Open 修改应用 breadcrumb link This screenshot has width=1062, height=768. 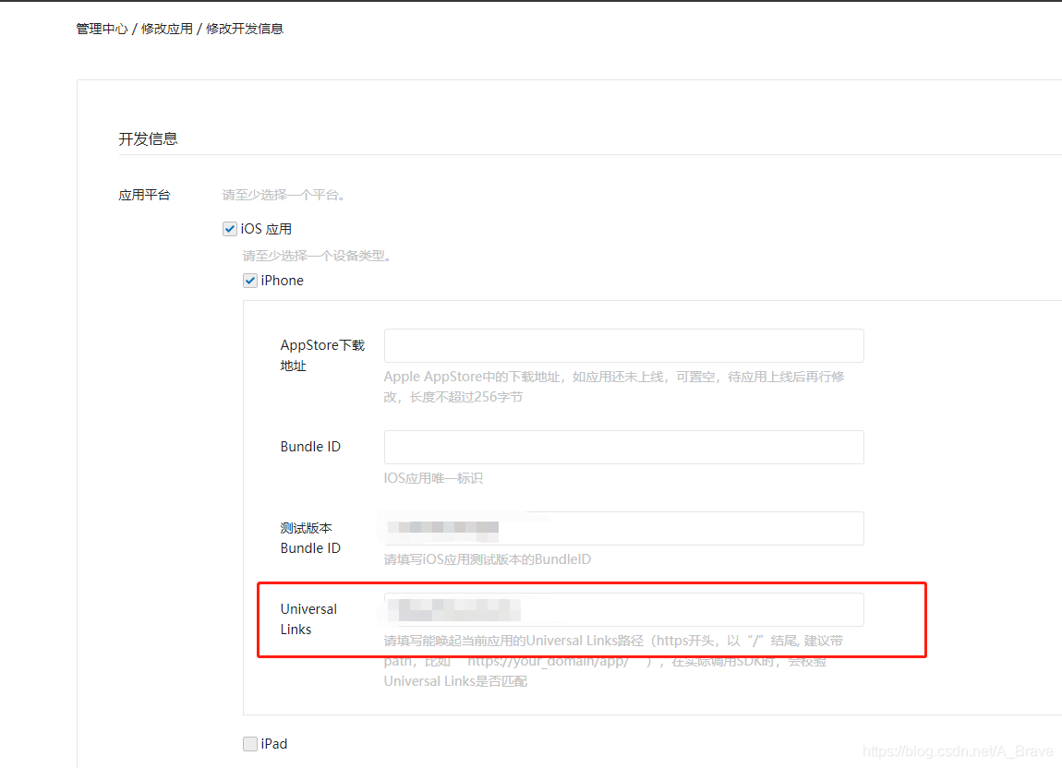tap(166, 29)
